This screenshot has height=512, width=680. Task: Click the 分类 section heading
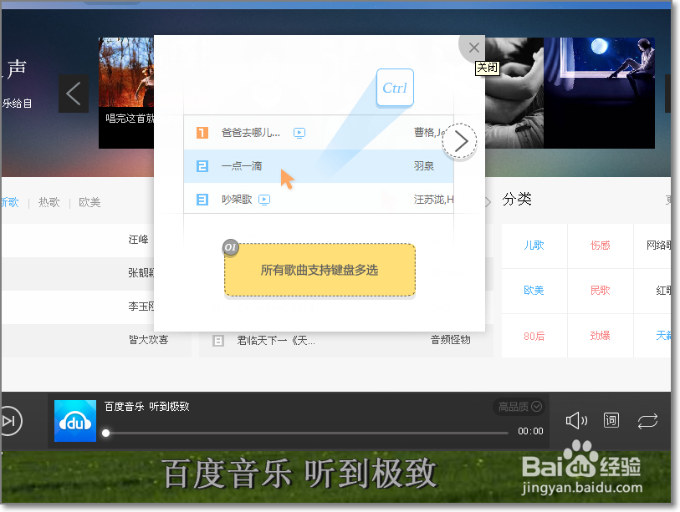(x=517, y=200)
